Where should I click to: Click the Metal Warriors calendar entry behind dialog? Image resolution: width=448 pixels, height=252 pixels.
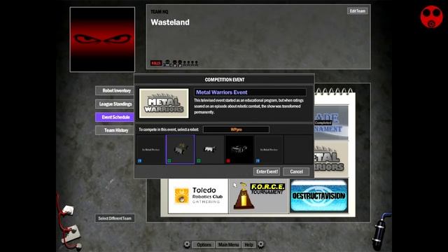click(331, 160)
